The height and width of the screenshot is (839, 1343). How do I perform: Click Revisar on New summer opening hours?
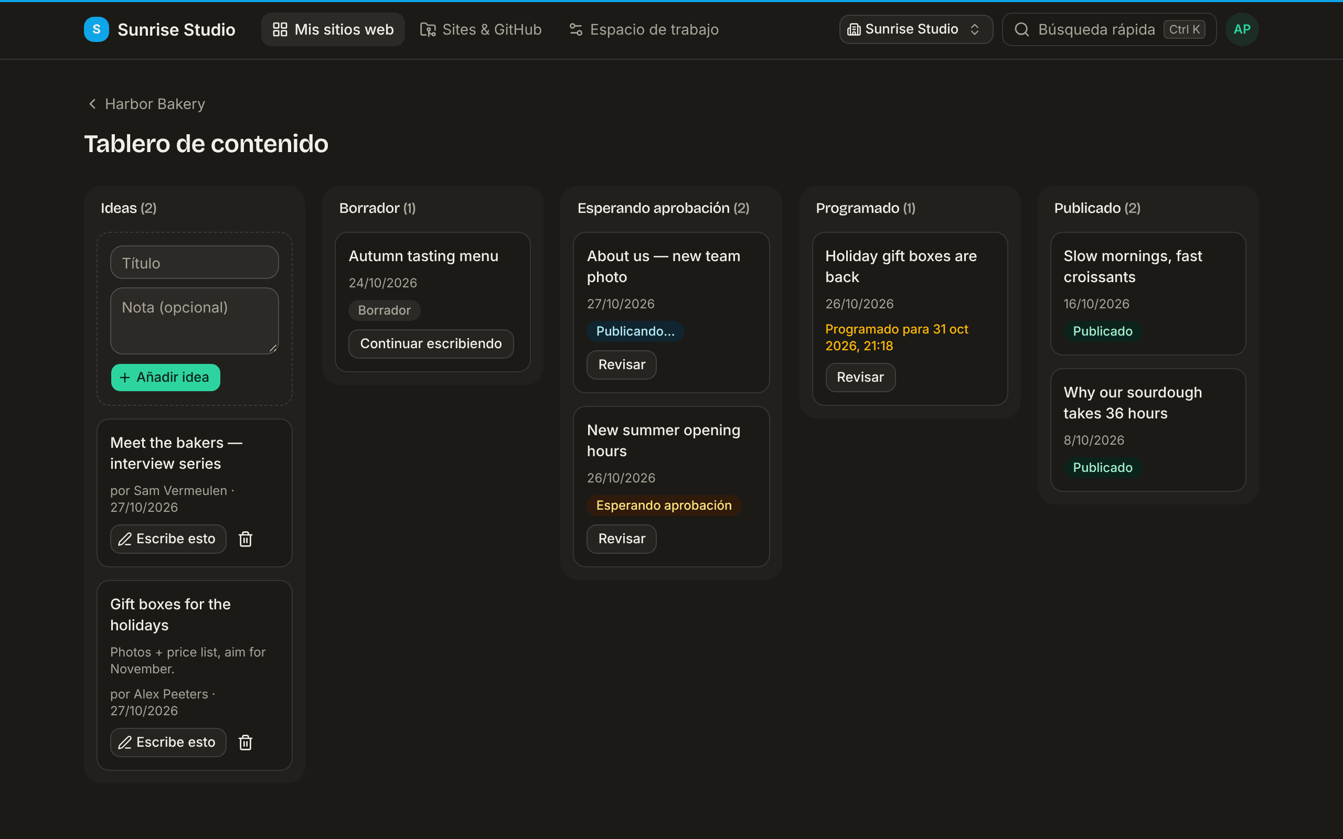click(622, 539)
